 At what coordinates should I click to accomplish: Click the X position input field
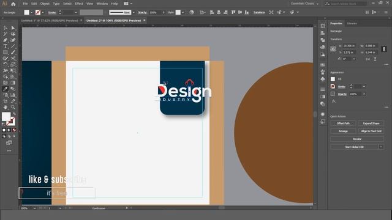tap(349, 46)
